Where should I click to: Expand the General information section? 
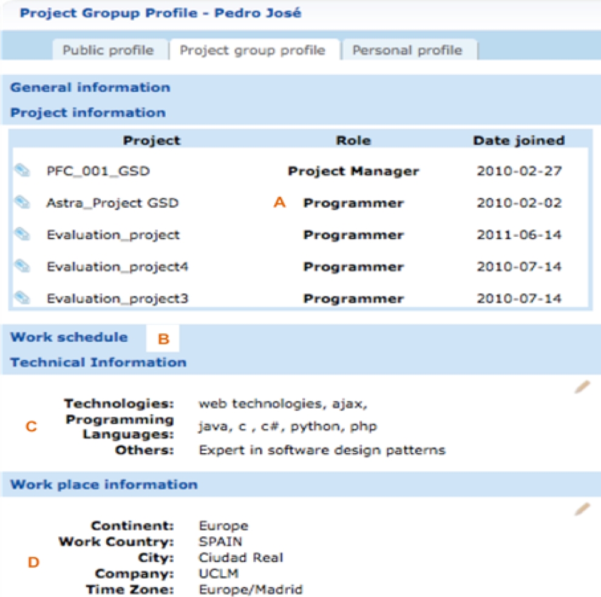coord(90,87)
